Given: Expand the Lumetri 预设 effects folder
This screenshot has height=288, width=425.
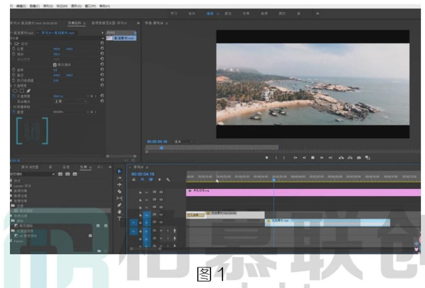Looking at the screenshot, I should click(11, 186).
